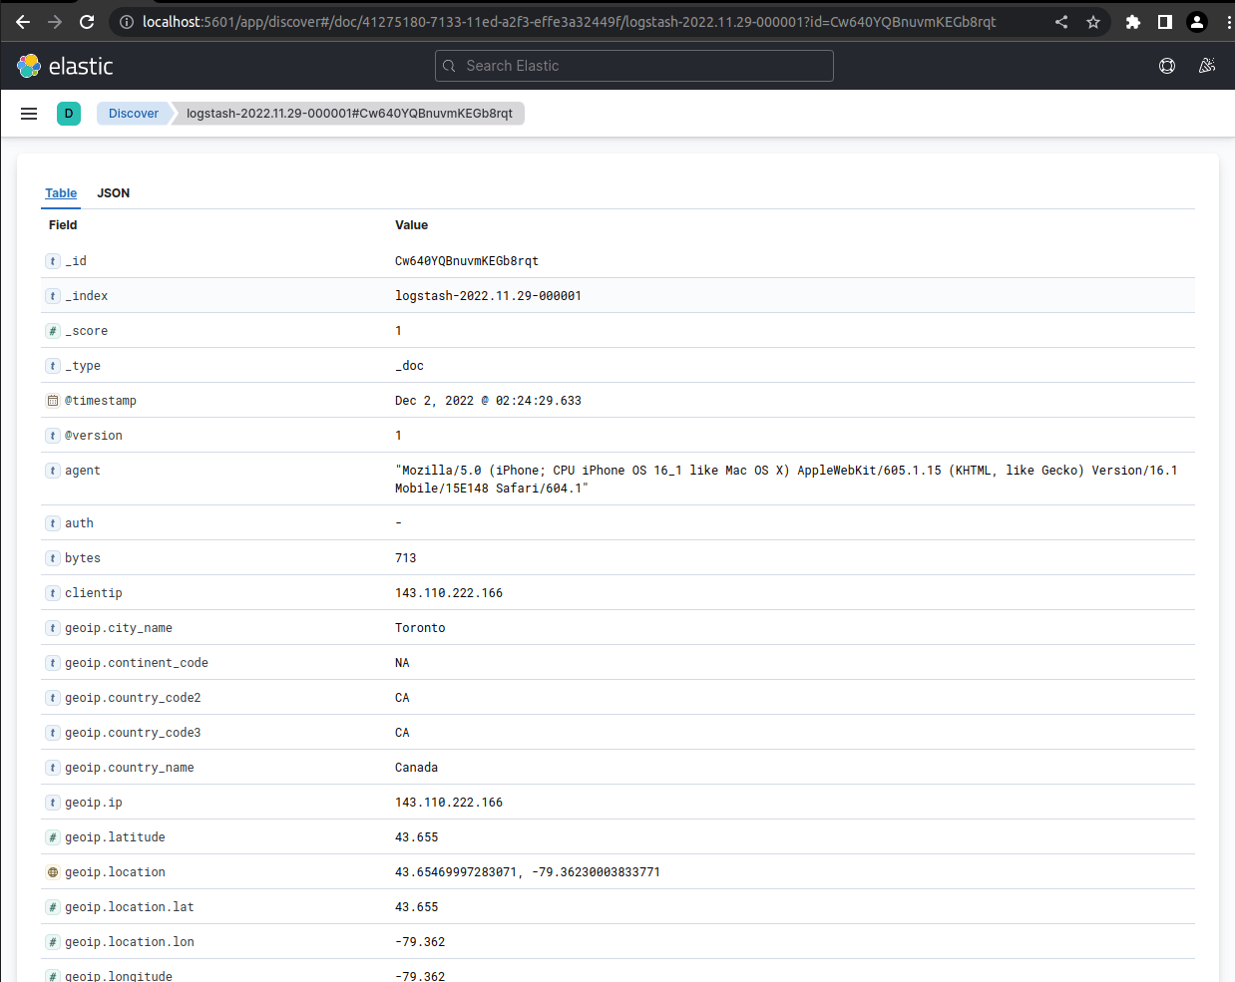Open the news feed party-popper icon
This screenshot has height=982, width=1235.
1206,66
